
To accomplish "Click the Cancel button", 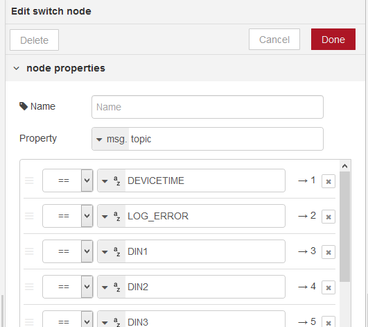I will click(x=274, y=40).
